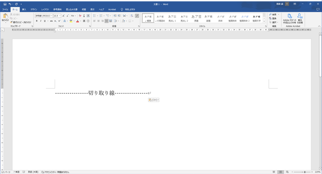
Task: Switch to the 差し込み文書 (Mailings) tab
Action: pyautogui.click(x=72, y=10)
